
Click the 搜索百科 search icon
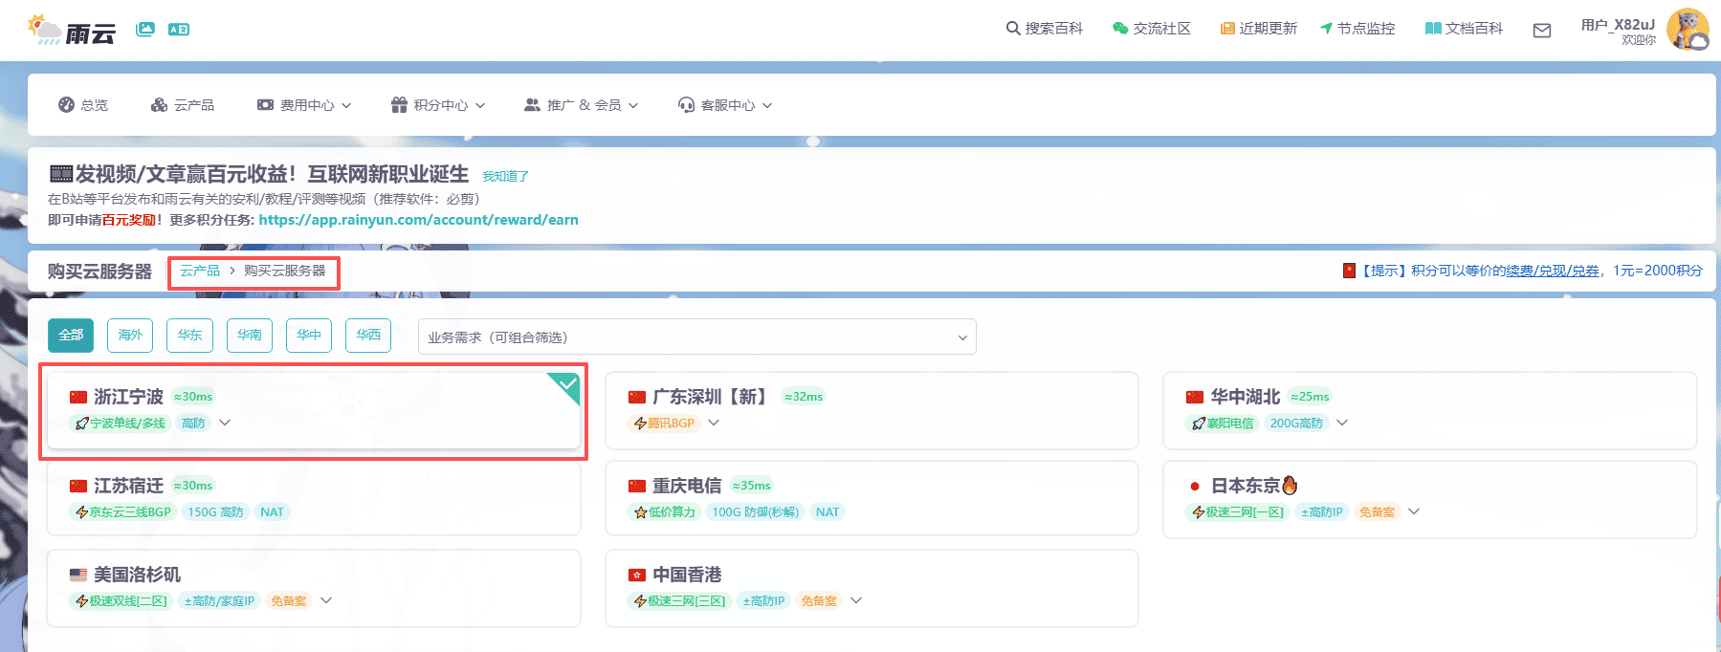click(x=1012, y=29)
